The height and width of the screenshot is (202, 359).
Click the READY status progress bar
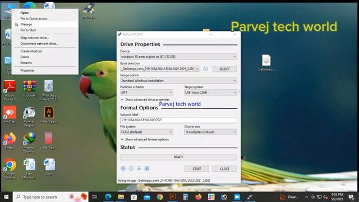(178, 157)
